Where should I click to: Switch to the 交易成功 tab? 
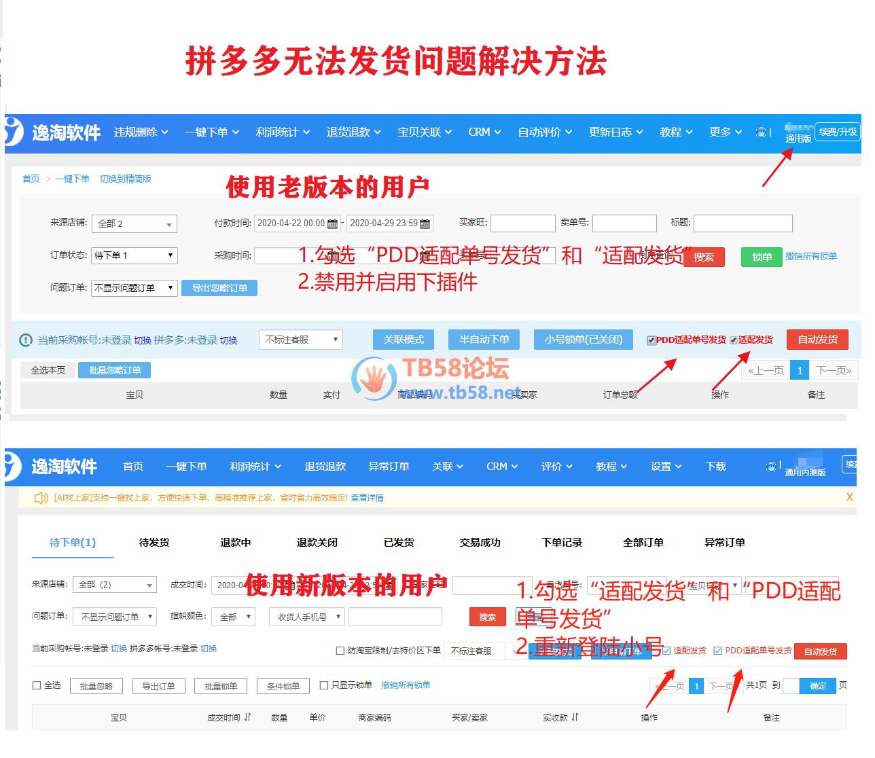480,543
